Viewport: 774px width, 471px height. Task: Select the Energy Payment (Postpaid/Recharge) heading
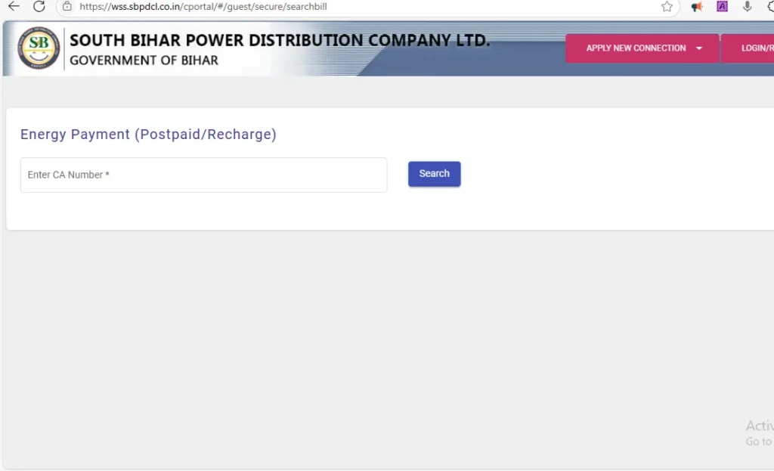(148, 135)
